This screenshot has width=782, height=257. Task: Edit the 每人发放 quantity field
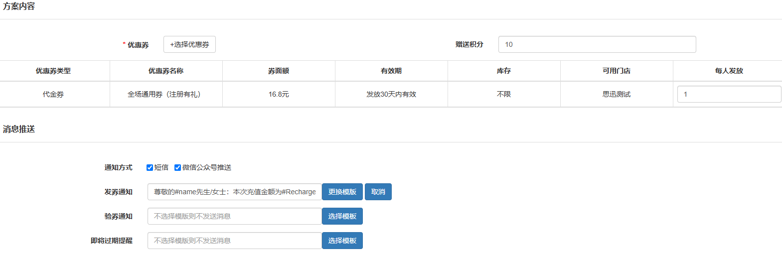coord(729,94)
